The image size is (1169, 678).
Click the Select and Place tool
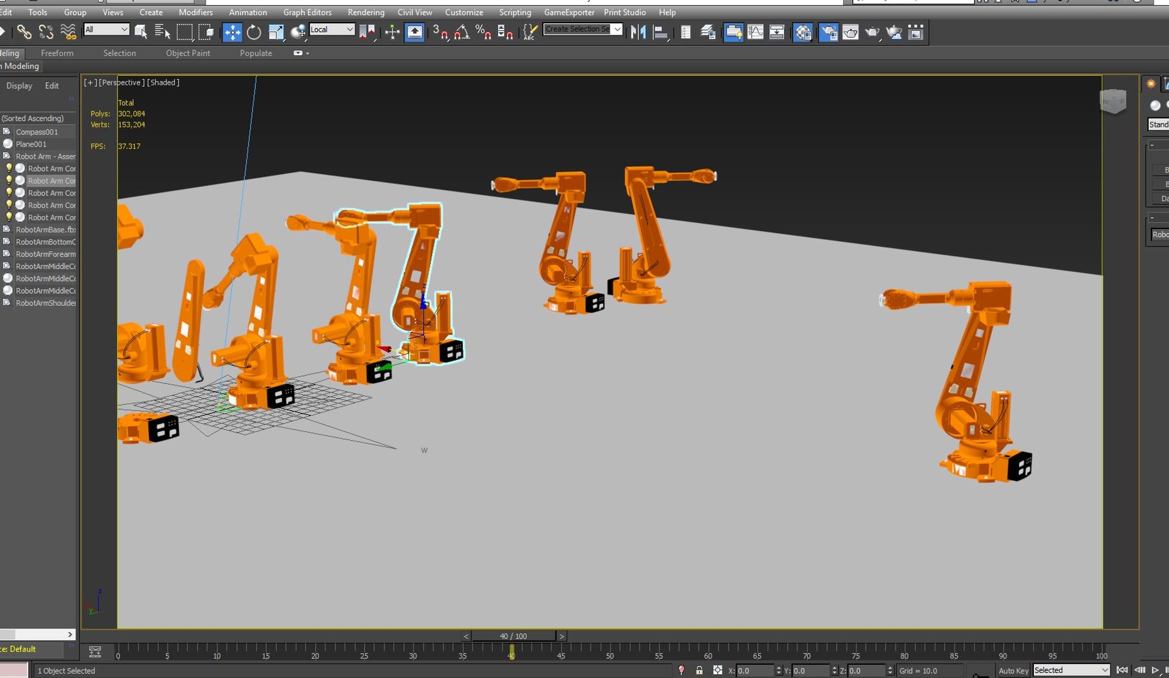[x=298, y=31]
